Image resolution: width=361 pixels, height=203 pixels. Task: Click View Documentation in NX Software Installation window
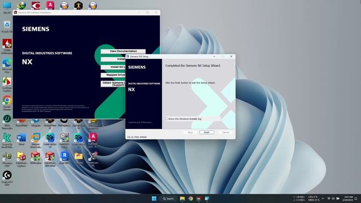click(123, 51)
